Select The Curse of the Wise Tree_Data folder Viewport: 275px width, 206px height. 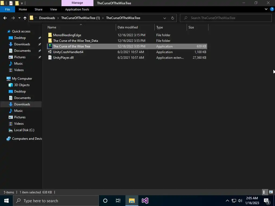[75, 41]
